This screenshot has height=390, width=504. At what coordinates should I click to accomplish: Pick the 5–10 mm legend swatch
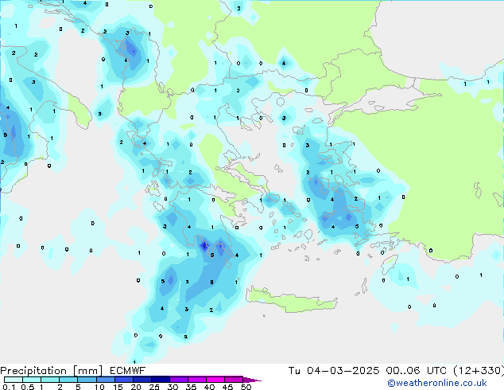coord(87,380)
